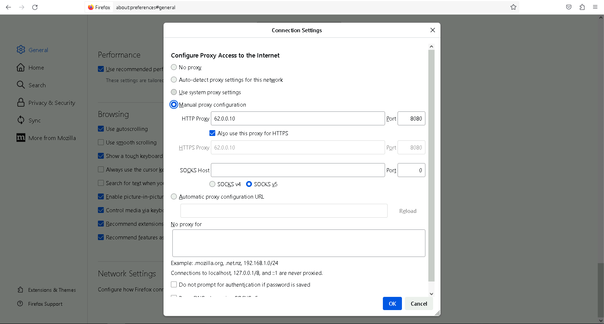Select the No proxy radio option

click(x=174, y=67)
